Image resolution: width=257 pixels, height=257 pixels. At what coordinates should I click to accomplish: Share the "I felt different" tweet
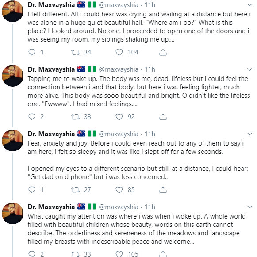(x=163, y=52)
